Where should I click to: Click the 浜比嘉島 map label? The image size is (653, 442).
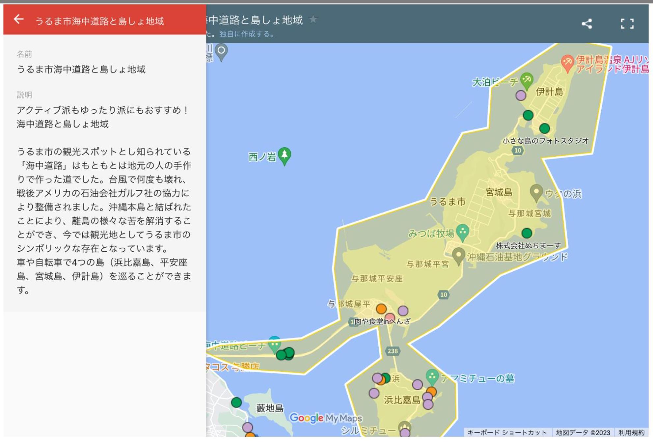point(402,400)
